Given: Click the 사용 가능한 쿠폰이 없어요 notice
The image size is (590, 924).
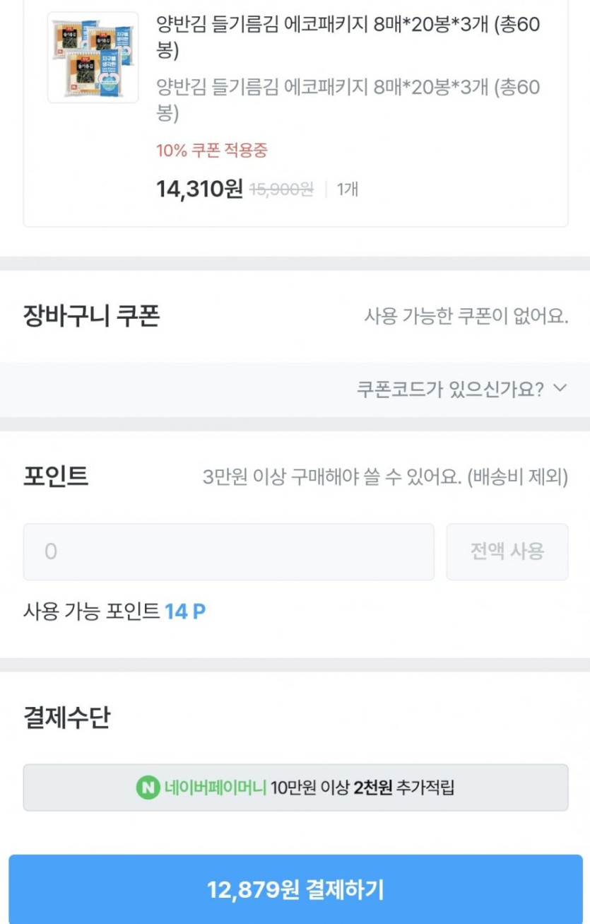Looking at the screenshot, I should pos(466,316).
